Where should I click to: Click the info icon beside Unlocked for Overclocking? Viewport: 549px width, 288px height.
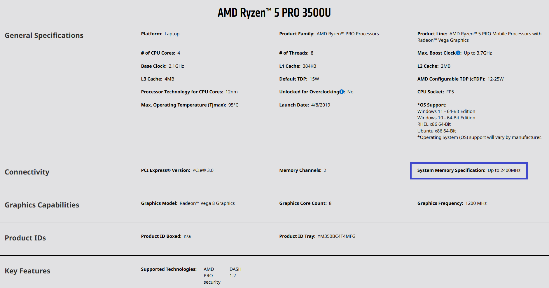click(342, 92)
